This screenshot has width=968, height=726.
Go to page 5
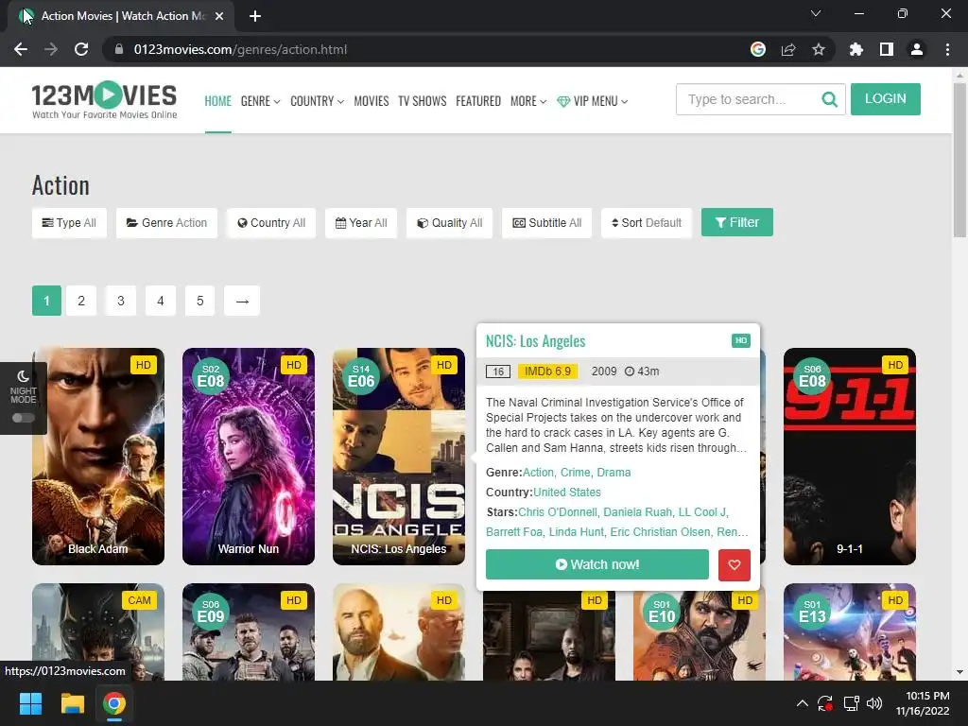click(200, 301)
